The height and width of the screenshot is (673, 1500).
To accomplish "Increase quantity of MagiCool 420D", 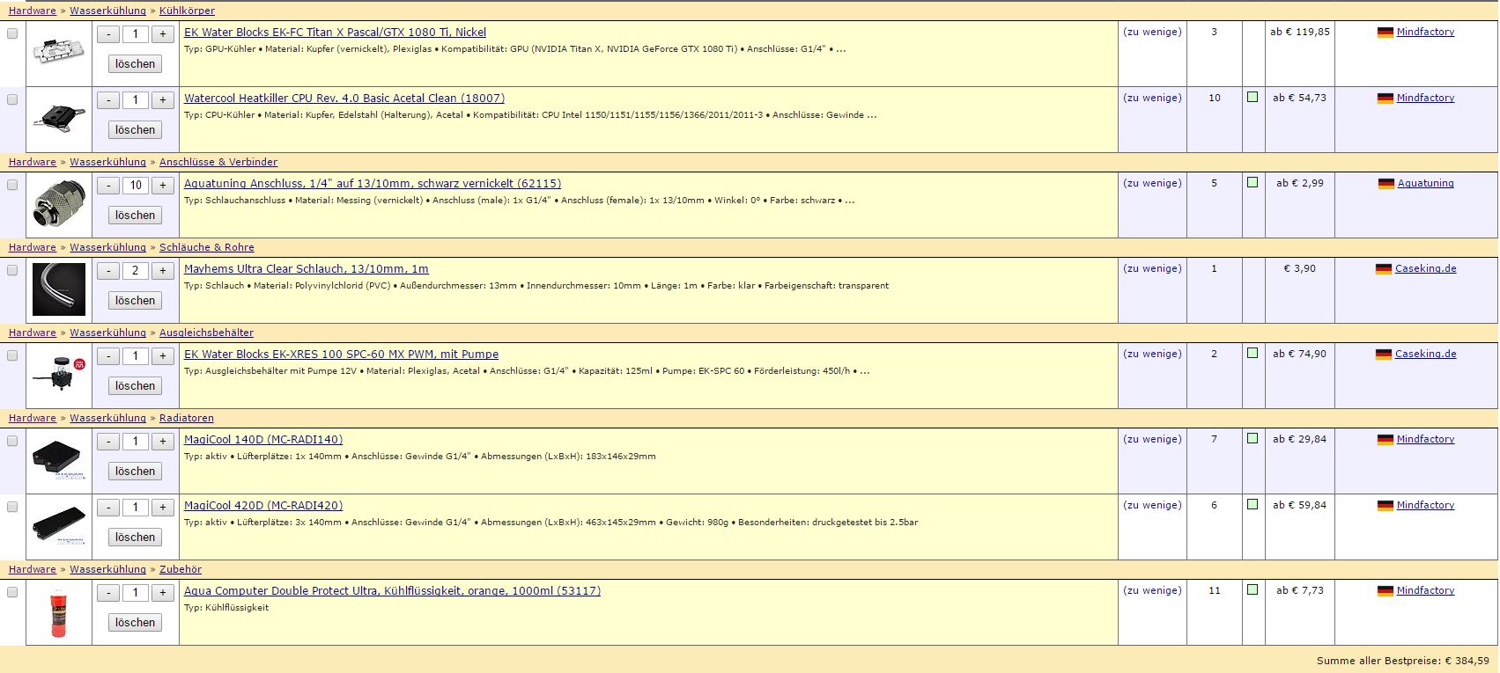I will click(162, 508).
